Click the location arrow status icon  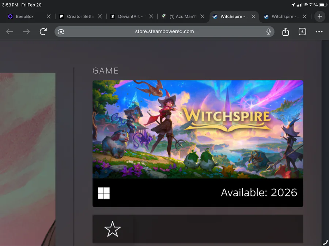293,5
